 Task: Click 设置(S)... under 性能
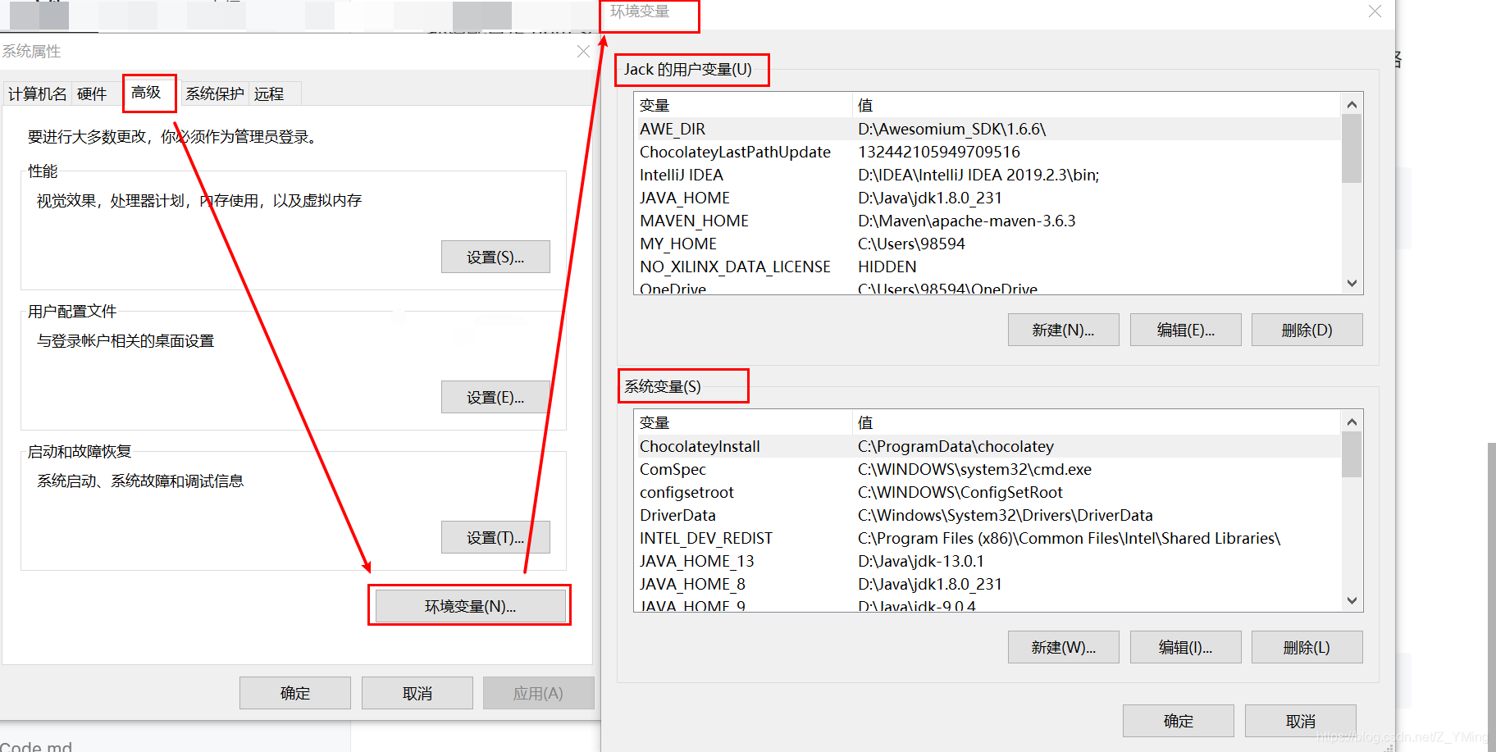click(495, 257)
